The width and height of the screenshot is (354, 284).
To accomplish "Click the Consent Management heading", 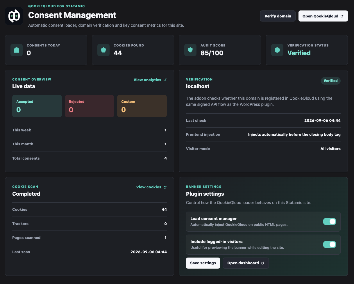I will pyautogui.click(x=72, y=15).
